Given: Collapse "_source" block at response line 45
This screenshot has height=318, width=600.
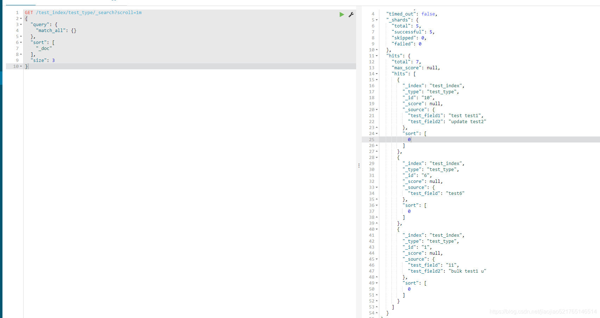Looking at the screenshot, I should coord(377,259).
